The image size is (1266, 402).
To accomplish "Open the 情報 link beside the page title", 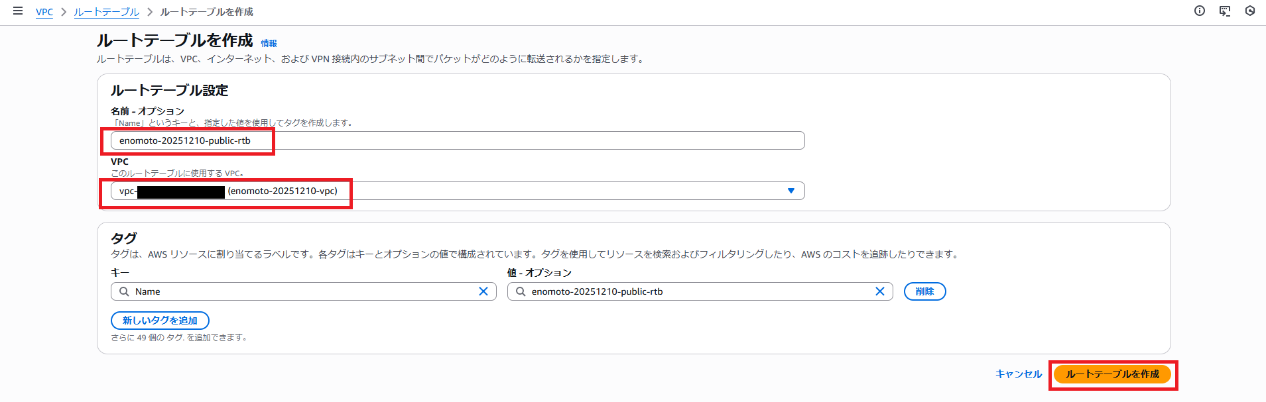I will tap(269, 43).
